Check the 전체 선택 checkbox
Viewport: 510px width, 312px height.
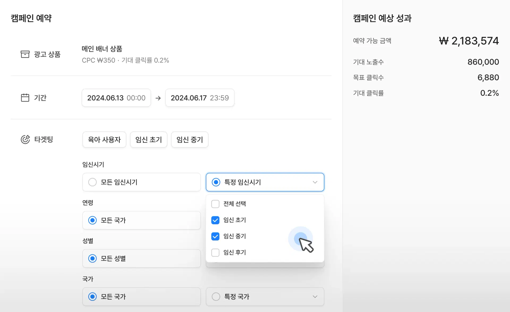click(x=215, y=204)
